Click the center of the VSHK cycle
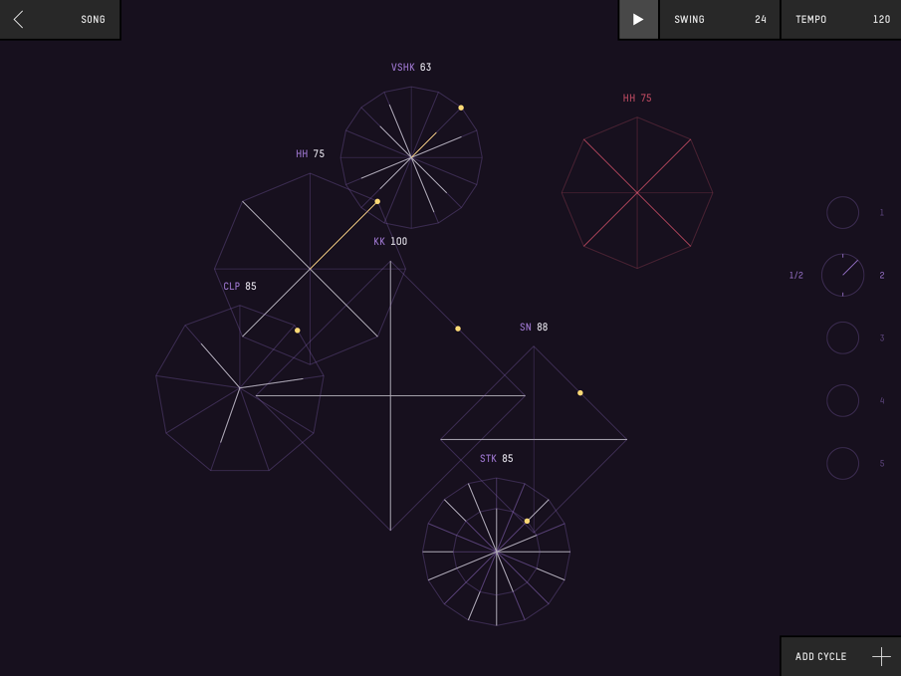This screenshot has height=676, width=901. [411, 157]
